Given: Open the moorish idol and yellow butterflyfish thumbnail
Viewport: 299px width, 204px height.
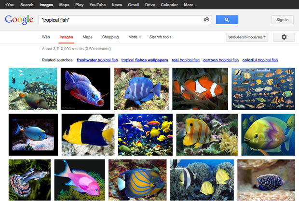Looking at the screenshot, I should (202, 180).
